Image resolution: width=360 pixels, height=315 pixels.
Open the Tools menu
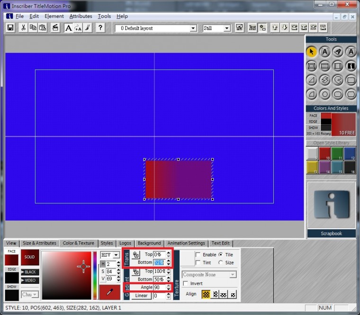pos(104,16)
